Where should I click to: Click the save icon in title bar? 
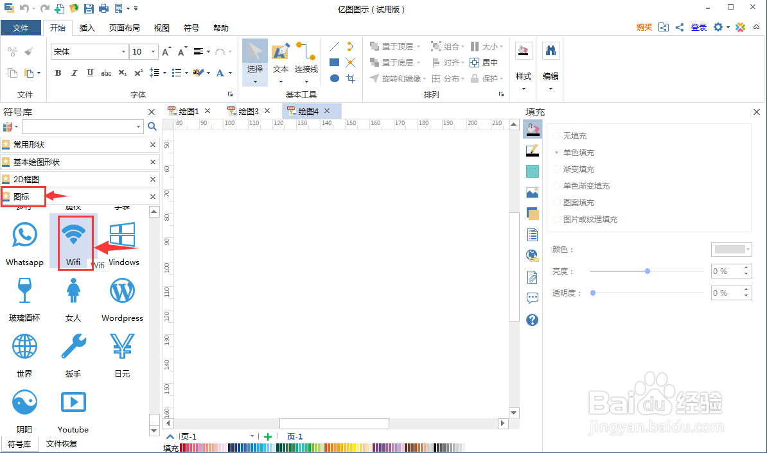(89, 8)
